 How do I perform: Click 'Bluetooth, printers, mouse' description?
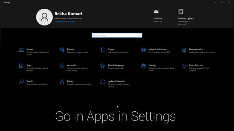coord(78,52)
